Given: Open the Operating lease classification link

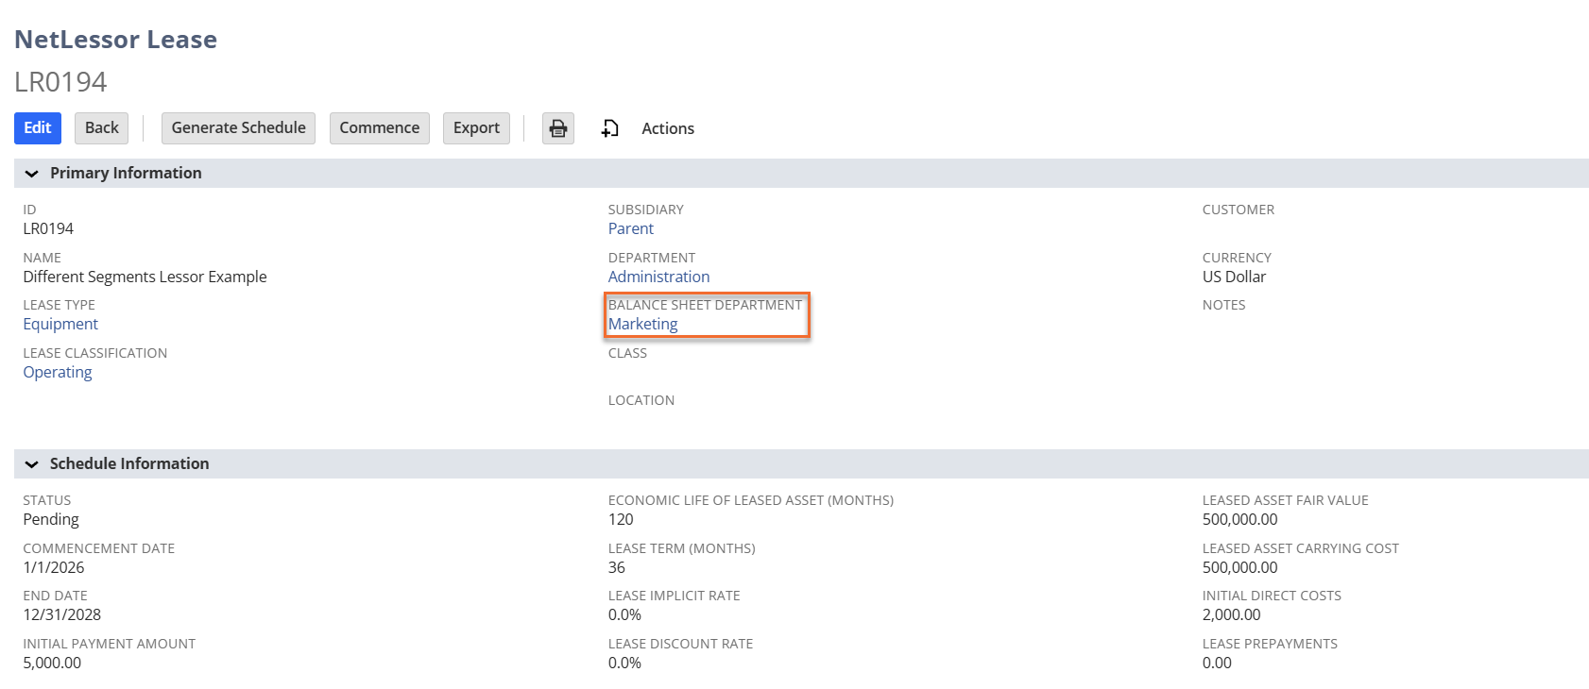Looking at the screenshot, I should click(x=58, y=373).
